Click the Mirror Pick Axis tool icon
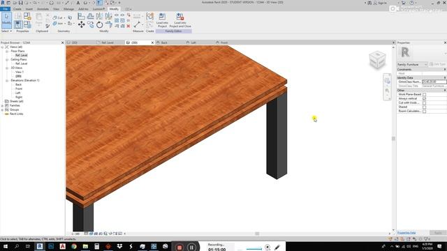The width and height of the screenshot is (447, 251). [99, 16]
